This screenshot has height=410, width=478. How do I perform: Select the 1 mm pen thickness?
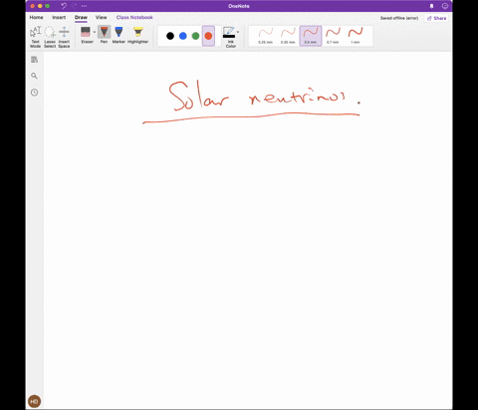pos(356,36)
